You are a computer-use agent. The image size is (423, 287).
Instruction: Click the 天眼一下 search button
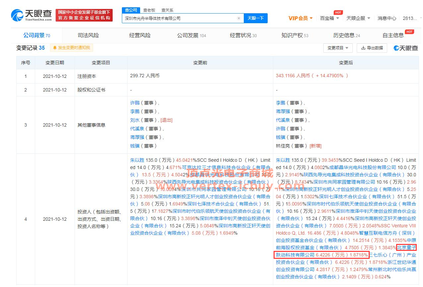coord(255,18)
